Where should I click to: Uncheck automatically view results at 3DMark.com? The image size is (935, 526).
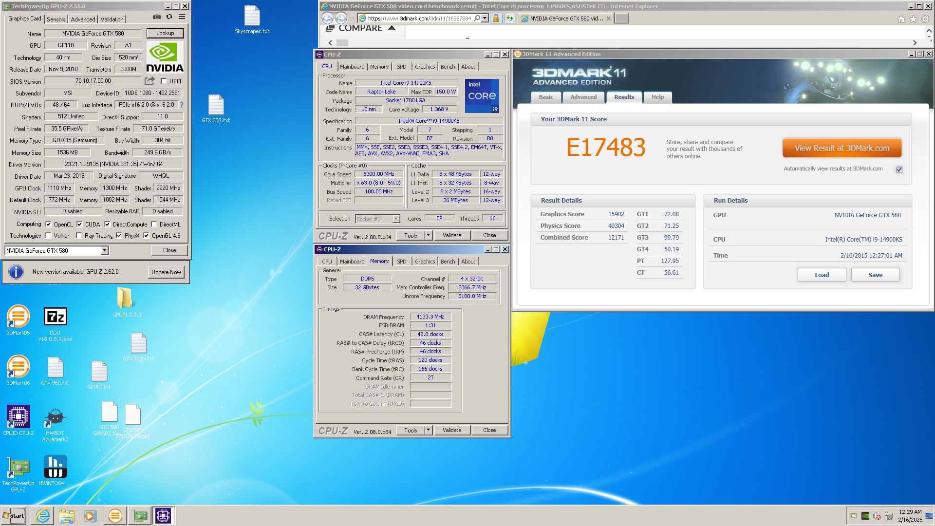pos(899,169)
